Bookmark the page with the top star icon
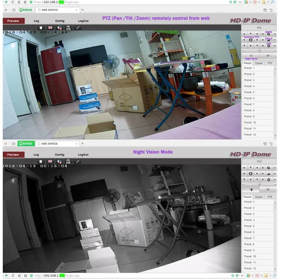 point(25,2)
